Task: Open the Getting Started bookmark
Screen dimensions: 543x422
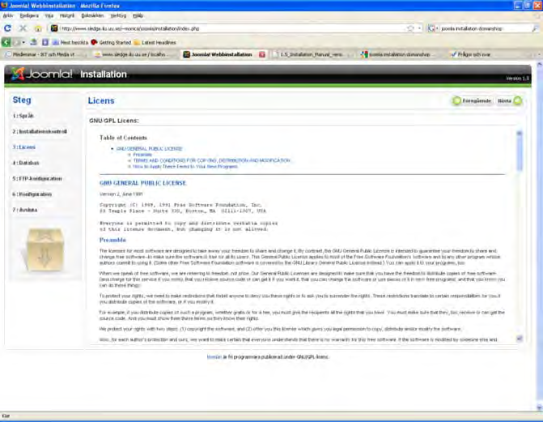Action: [x=111, y=43]
